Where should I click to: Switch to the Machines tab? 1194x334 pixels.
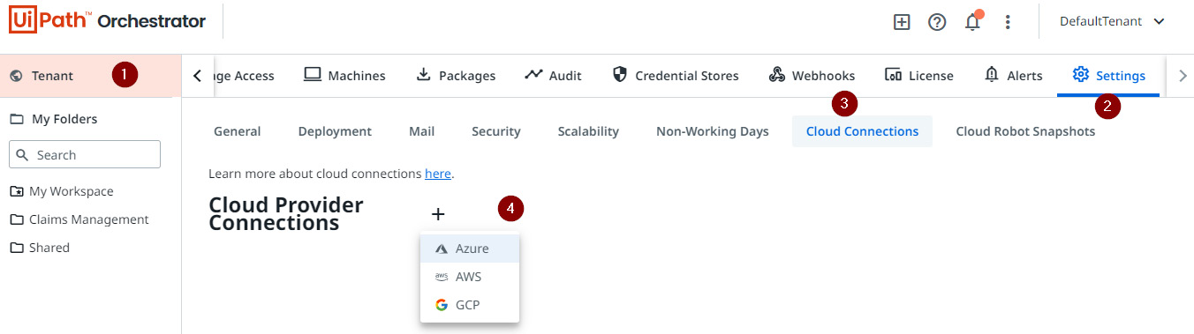pyautogui.click(x=344, y=76)
